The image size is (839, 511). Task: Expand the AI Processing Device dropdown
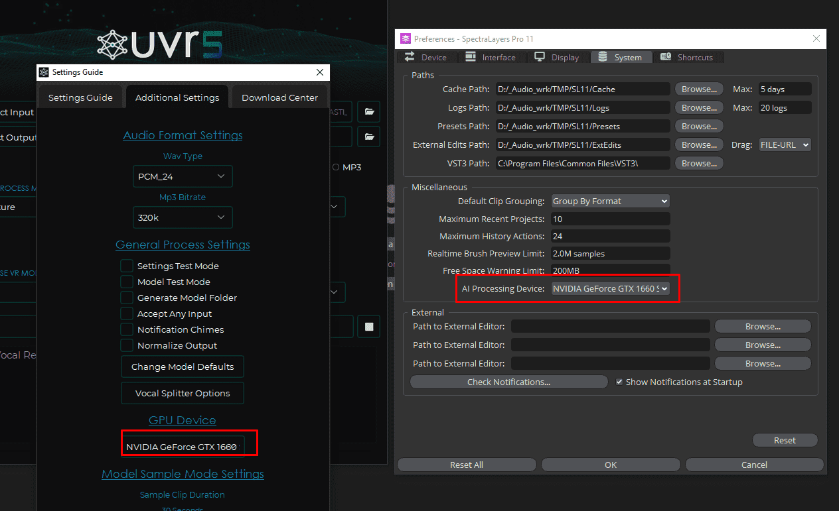(x=610, y=288)
